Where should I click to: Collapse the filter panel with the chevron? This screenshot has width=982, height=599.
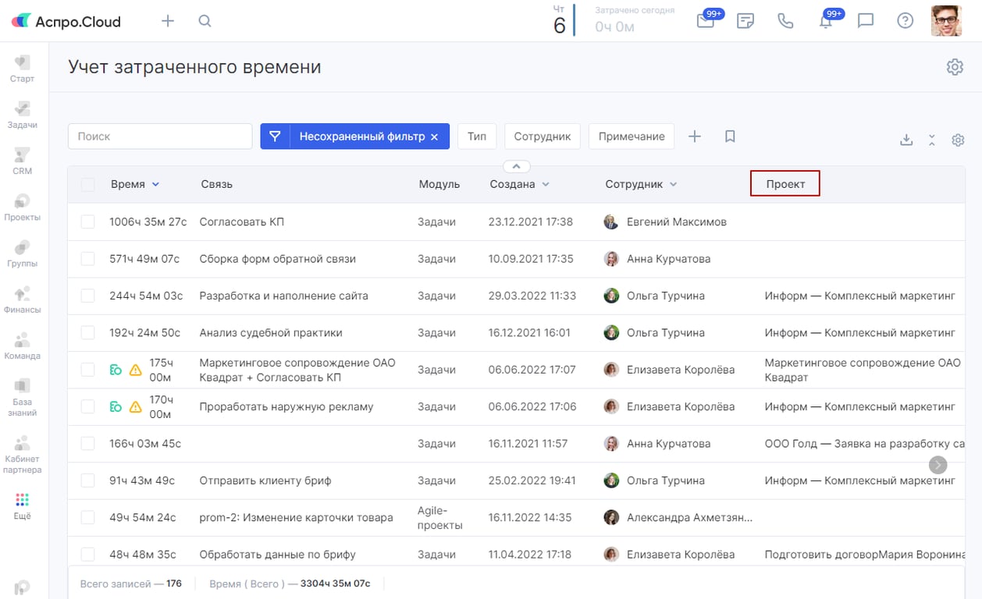tap(516, 166)
